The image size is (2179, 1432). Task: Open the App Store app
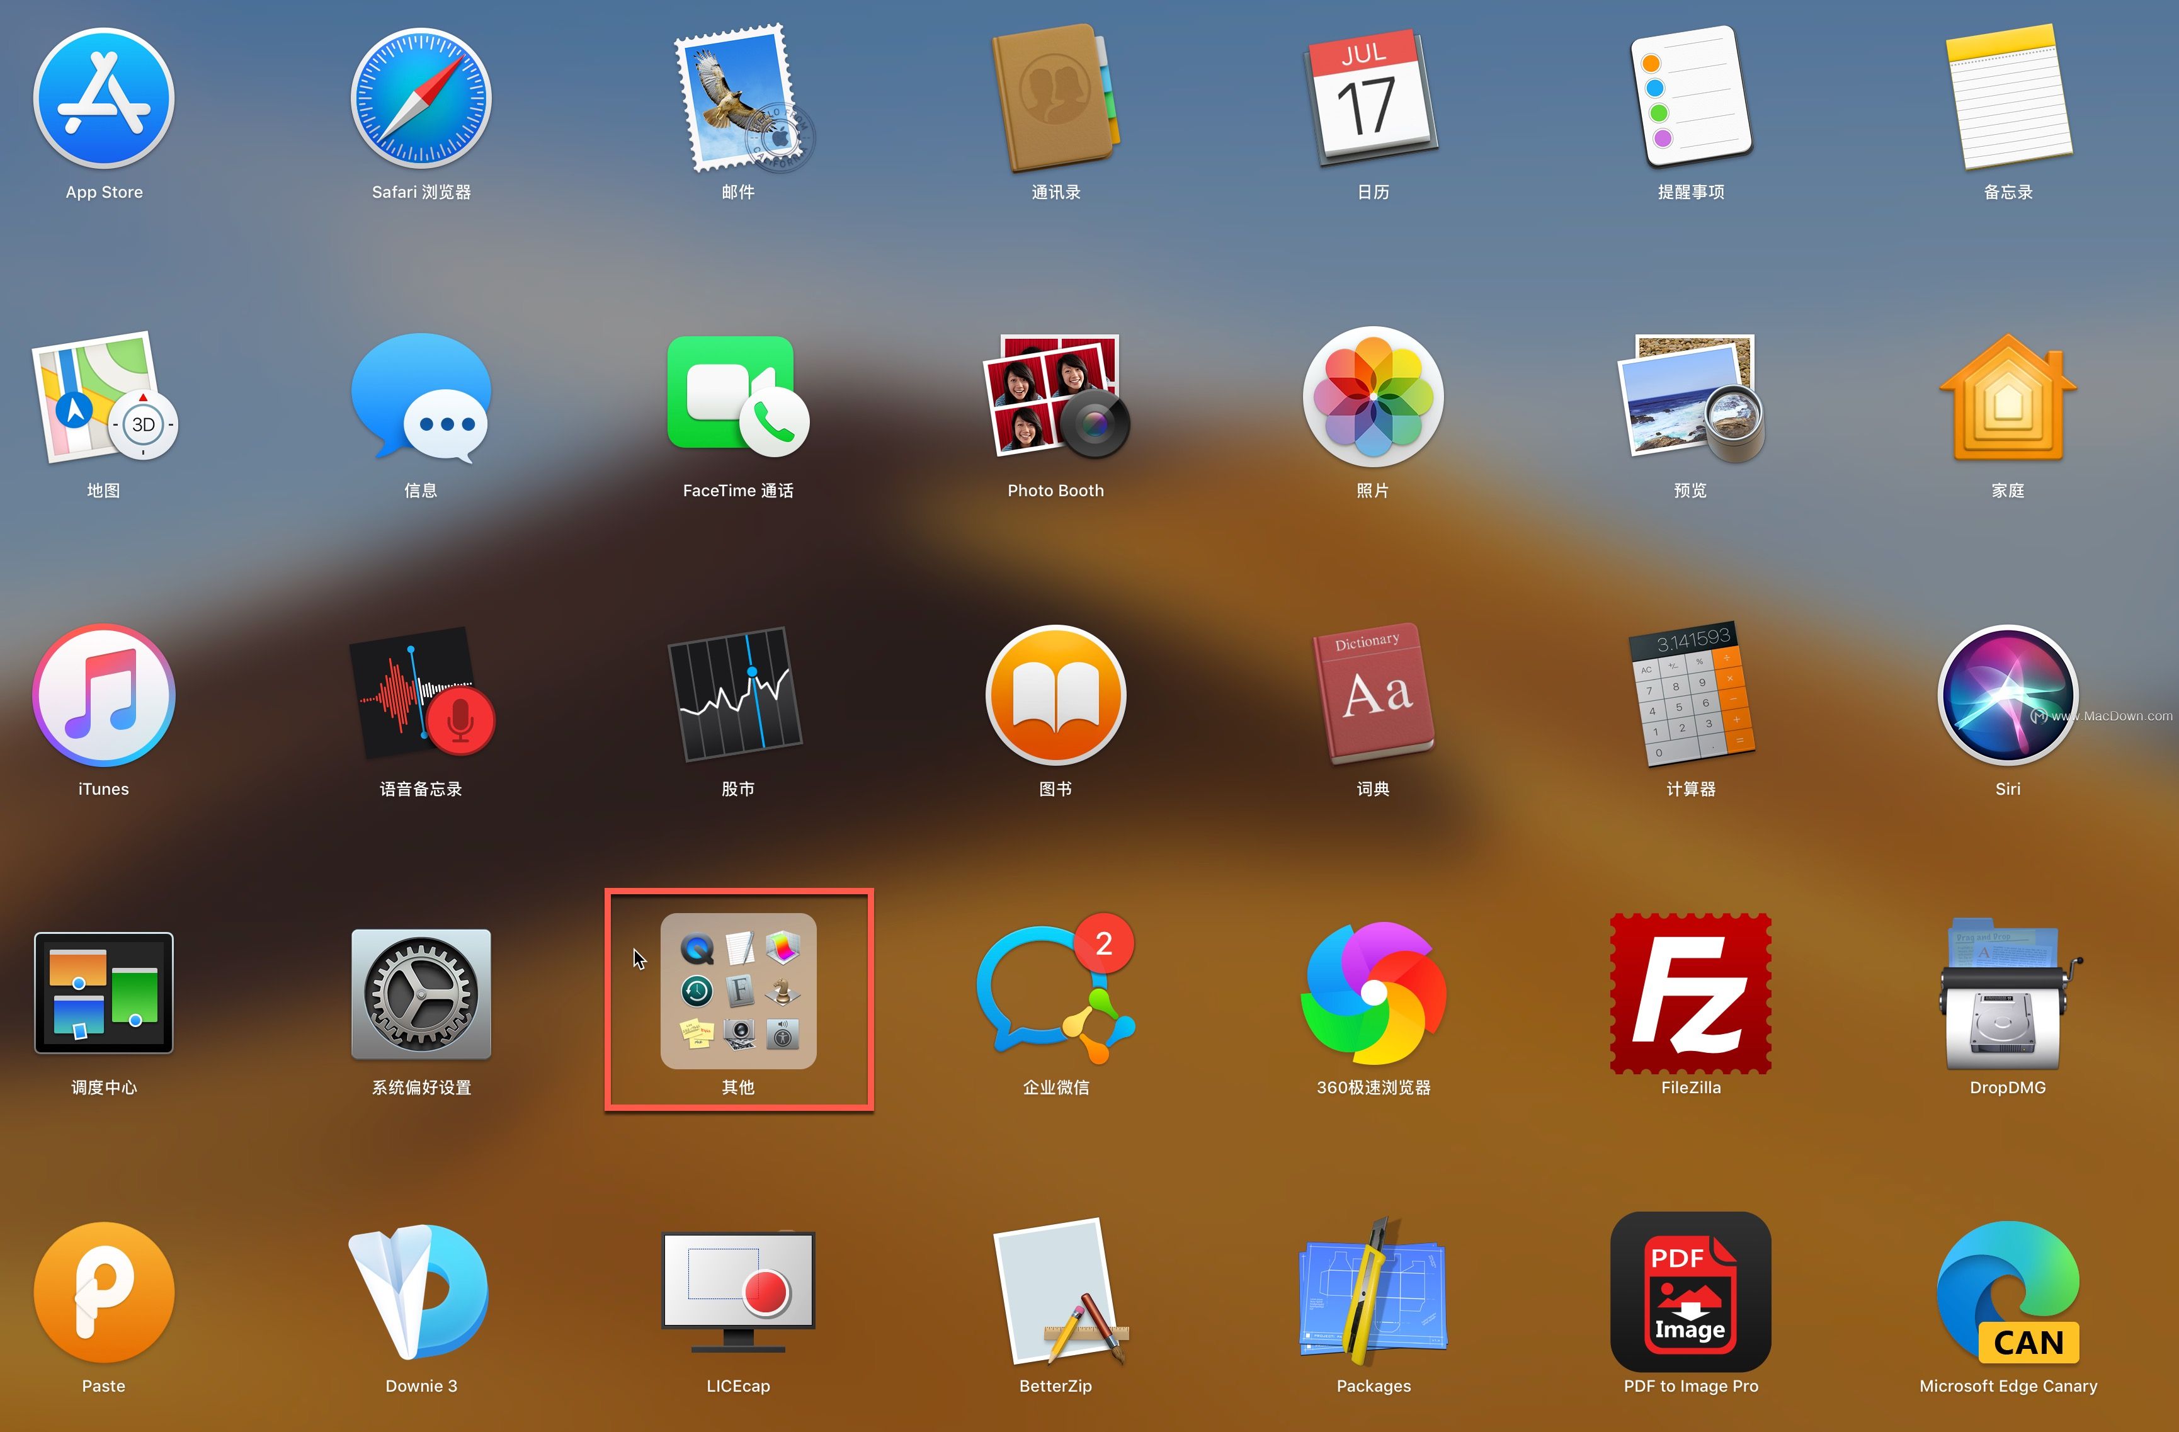[x=103, y=98]
